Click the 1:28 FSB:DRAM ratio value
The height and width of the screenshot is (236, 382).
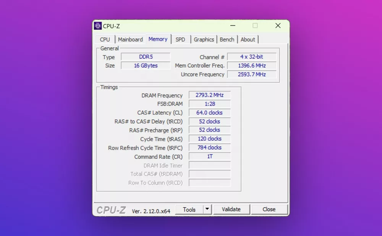tap(209, 104)
